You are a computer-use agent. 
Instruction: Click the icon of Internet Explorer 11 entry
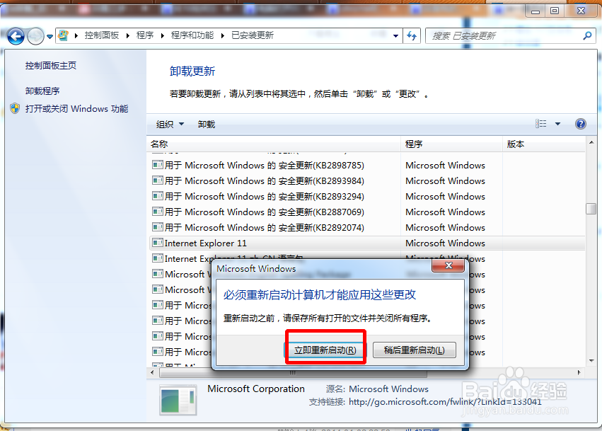click(158, 243)
